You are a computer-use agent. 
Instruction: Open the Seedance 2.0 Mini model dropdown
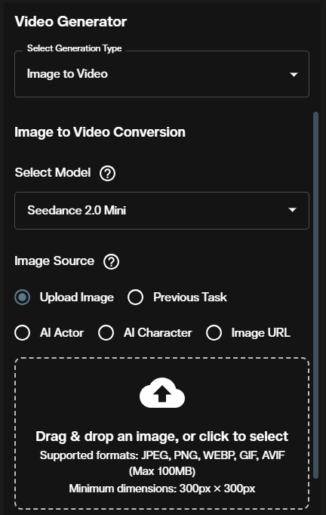tap(161, 211)
